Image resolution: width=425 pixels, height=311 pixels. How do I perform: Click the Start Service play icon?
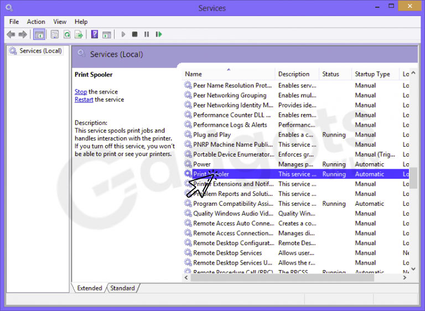123,34
